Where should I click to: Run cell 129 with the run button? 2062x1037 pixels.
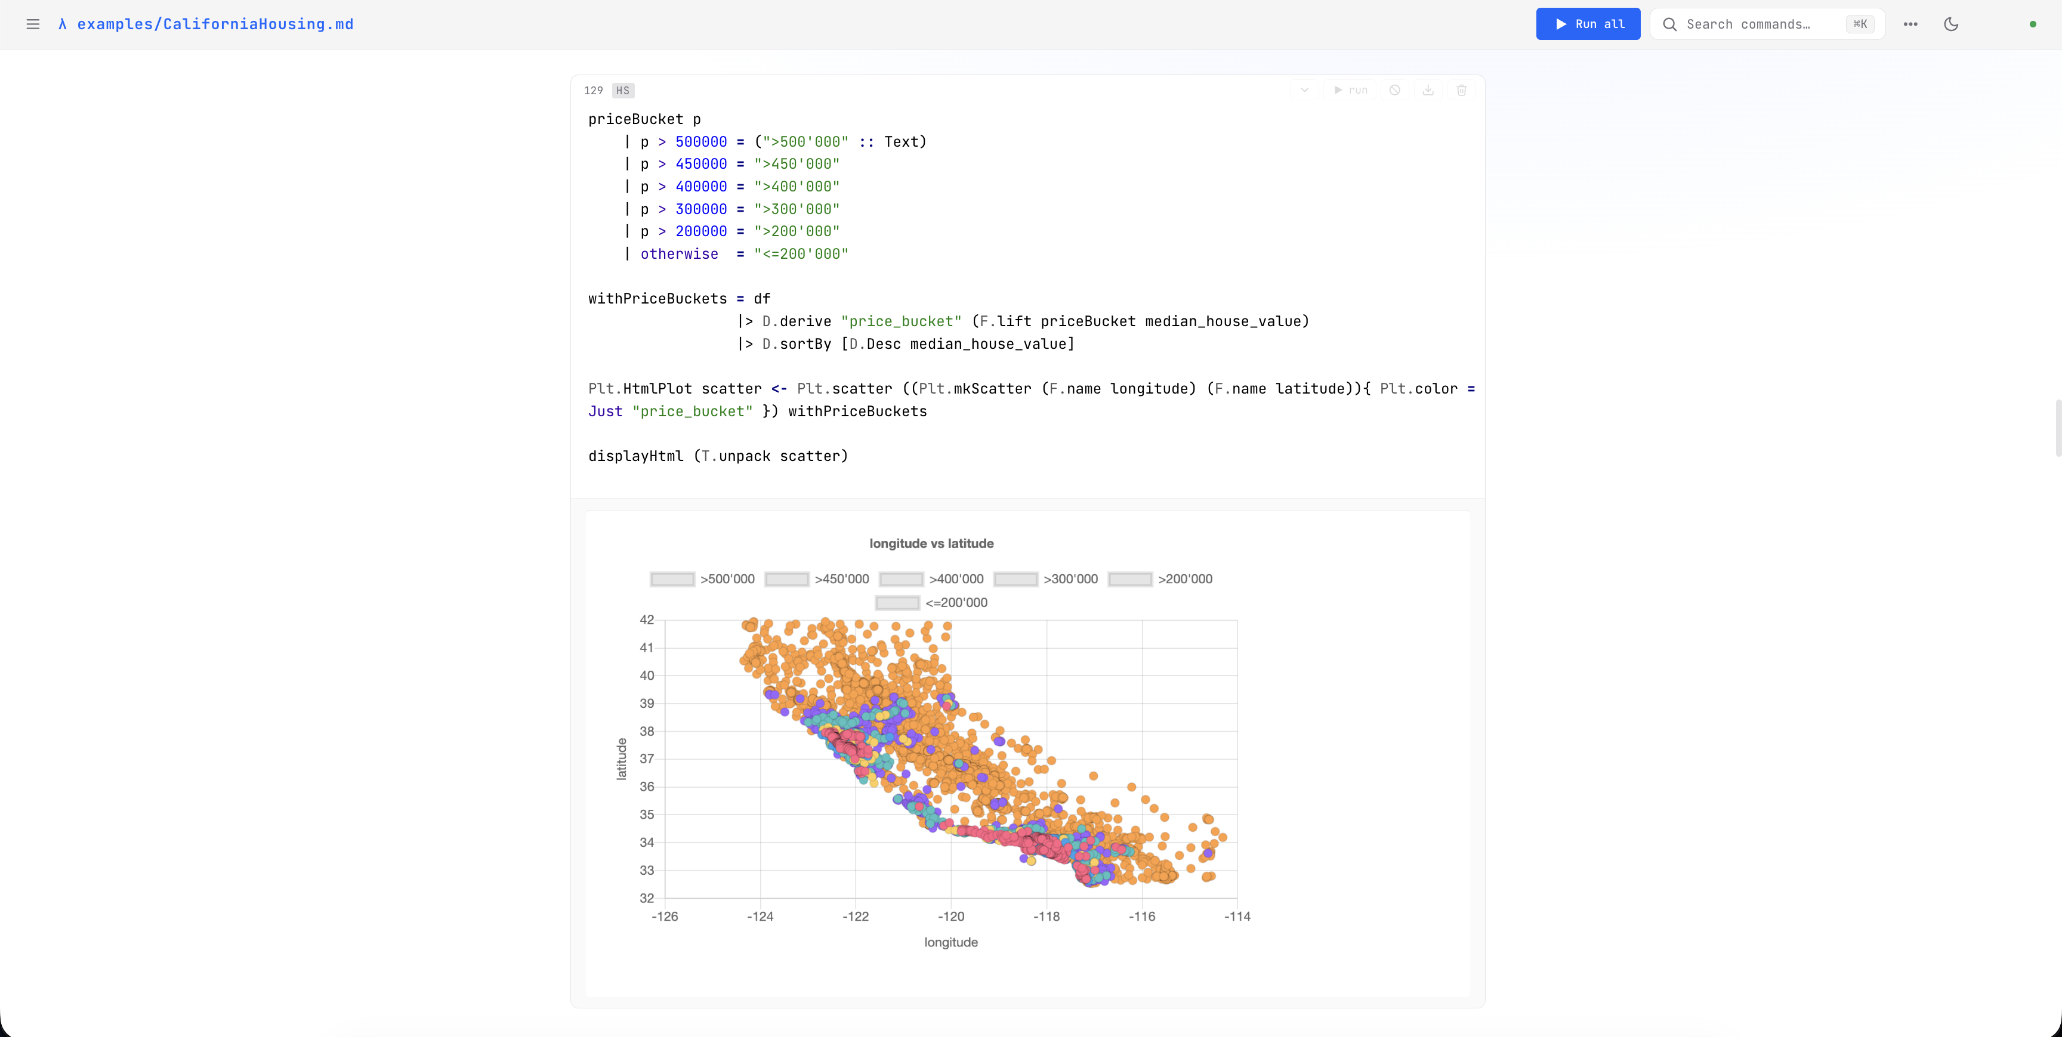(x=1350, y=91)
